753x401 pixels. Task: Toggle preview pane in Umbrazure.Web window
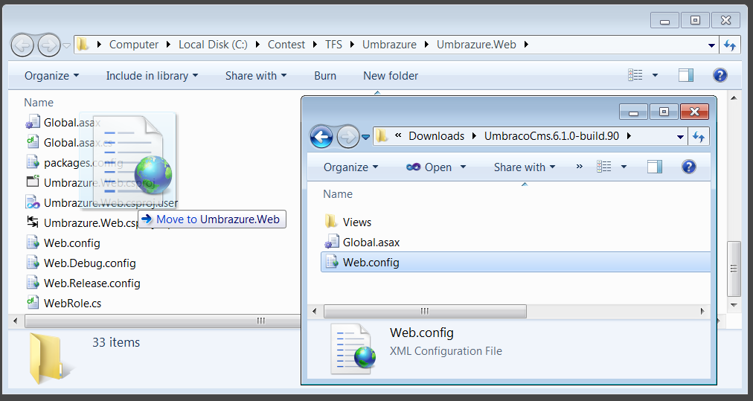(x=686, y=75)
